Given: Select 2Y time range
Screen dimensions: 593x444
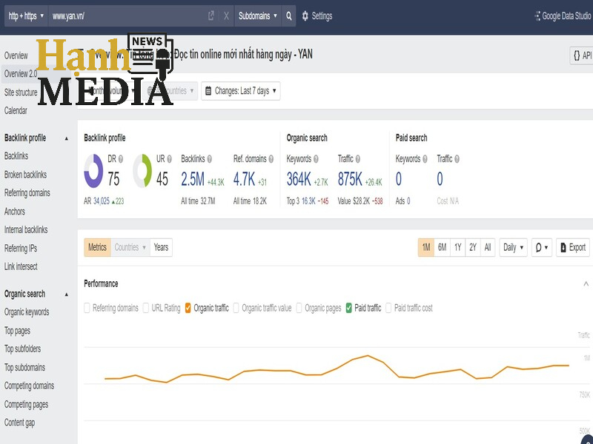Looking at the screenshot, I should pos(473,248).
